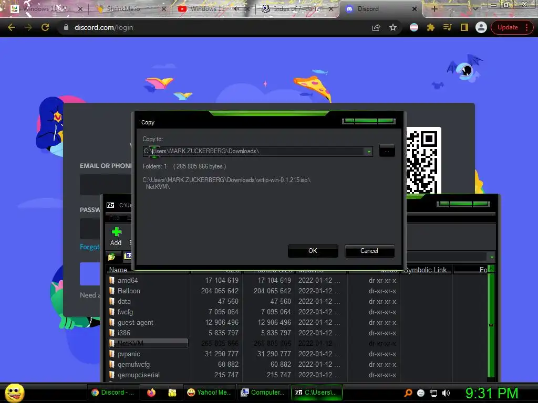Share this page icon
The height and width of the screenshot is (403, 538).
pyautogui.click(x=376, y=27)
